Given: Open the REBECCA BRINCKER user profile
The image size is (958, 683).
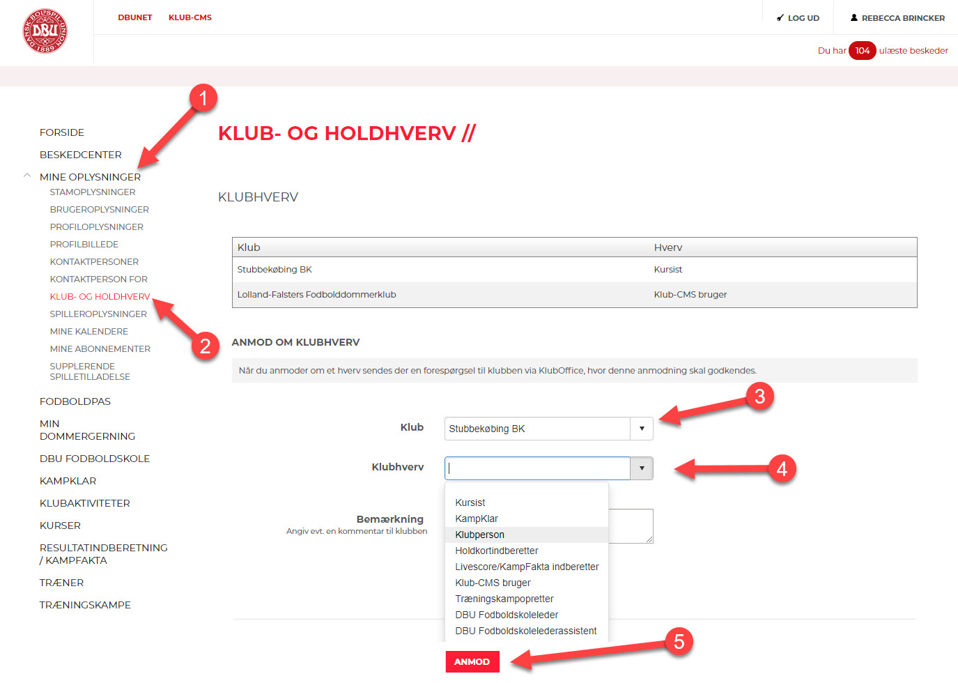Looking at the screenshot, I should click(x=897, y=18).
